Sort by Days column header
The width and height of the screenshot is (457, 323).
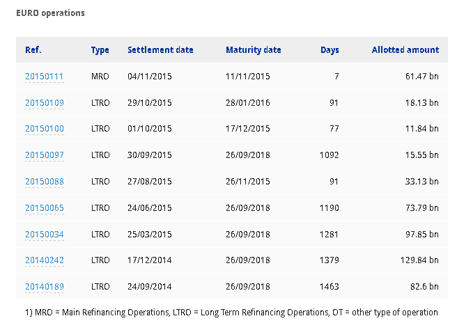point(330,50)
